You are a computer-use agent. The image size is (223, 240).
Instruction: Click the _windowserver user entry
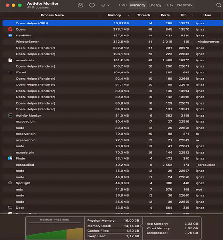point(207,42)
